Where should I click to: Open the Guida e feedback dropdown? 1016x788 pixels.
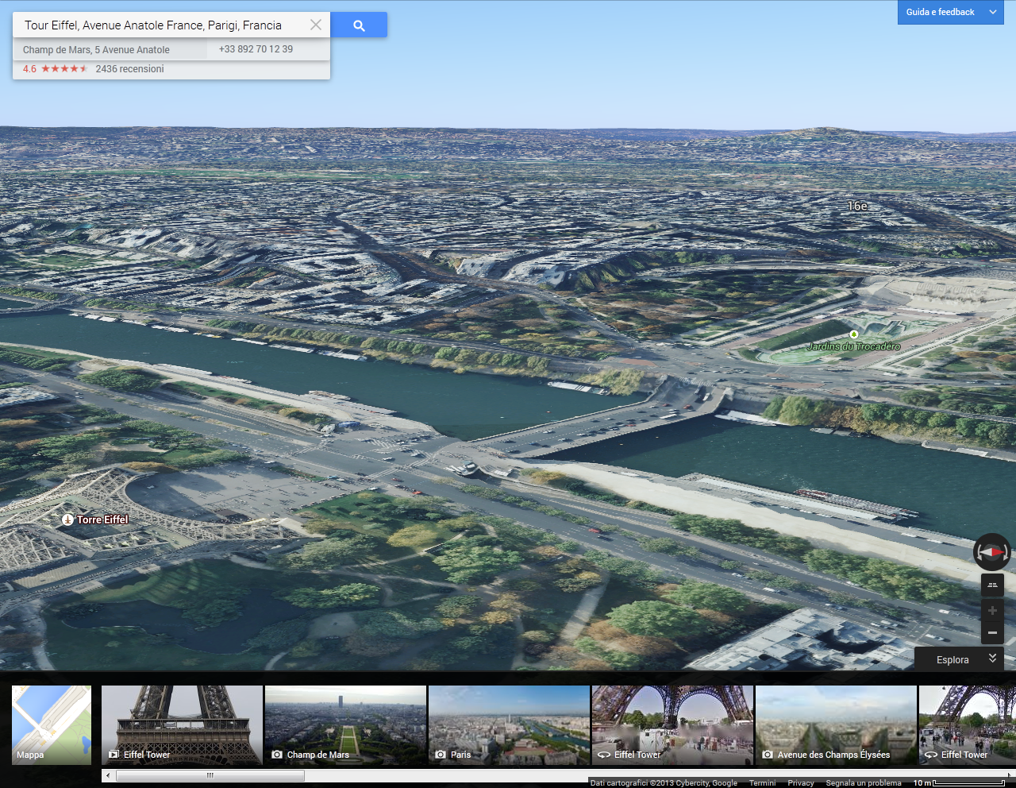pyautogui.click(x=950, y=12)
